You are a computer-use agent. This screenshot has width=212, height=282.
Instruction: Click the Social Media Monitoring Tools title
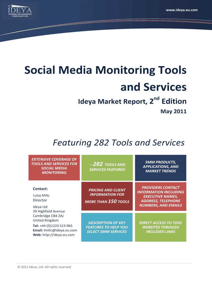click(x=105, y=70)
